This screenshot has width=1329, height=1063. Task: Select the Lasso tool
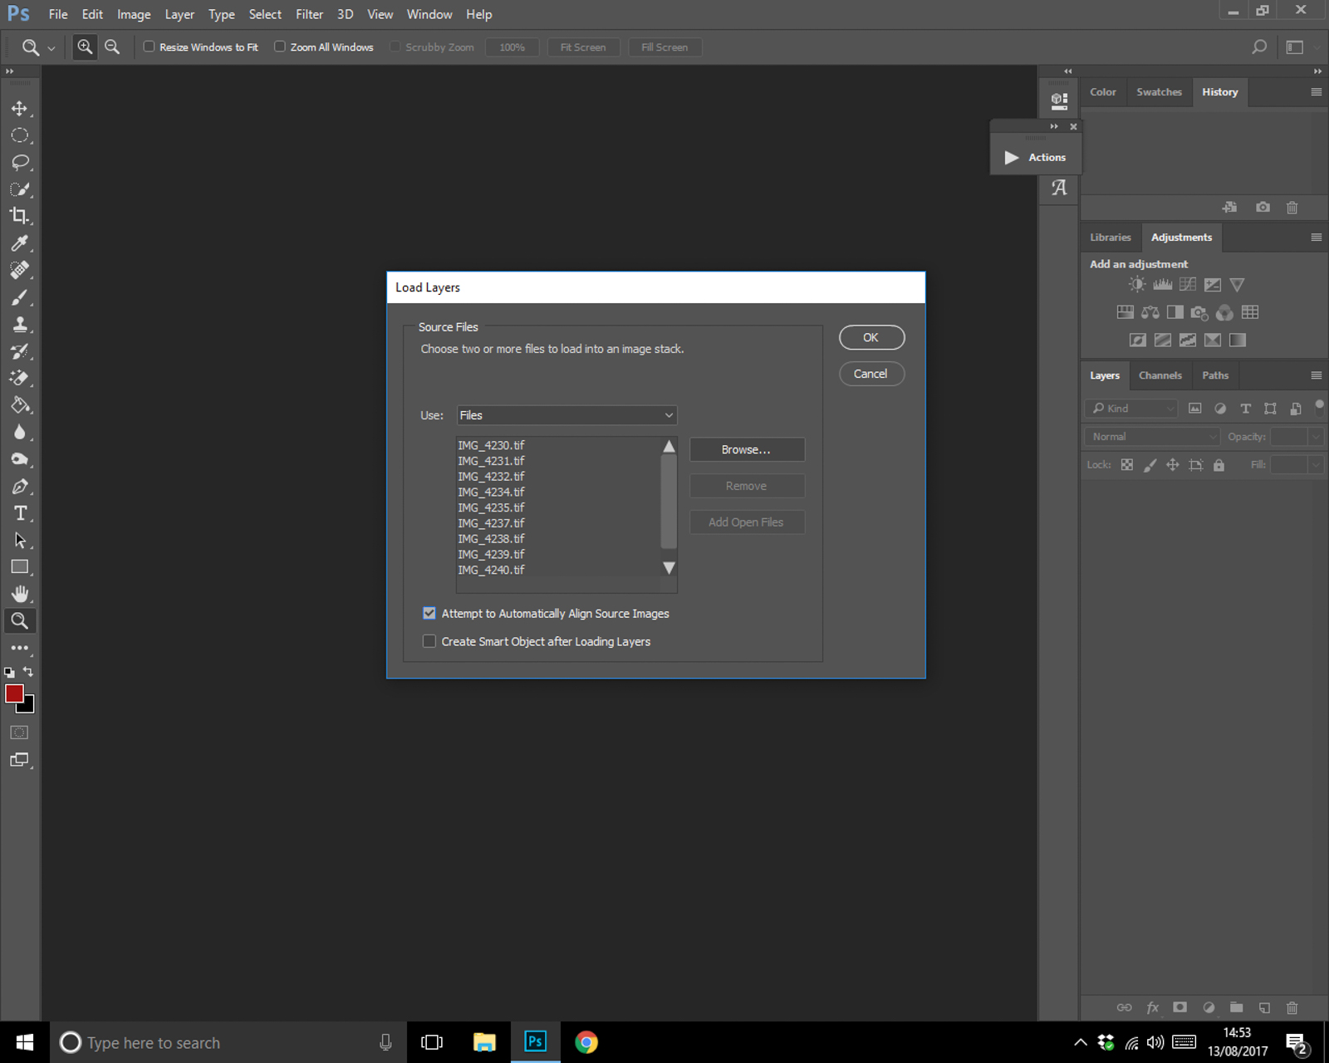pyautogui.click(x=19, y=162)
